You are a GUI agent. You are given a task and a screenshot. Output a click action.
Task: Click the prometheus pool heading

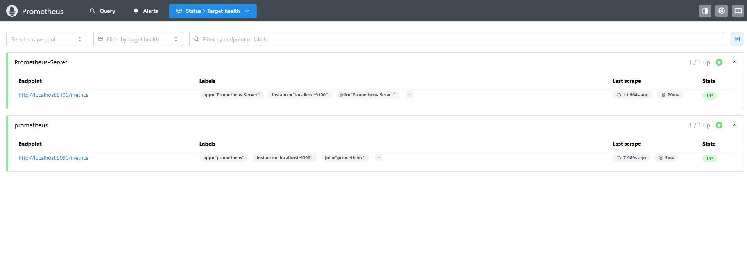click(31, 125)
